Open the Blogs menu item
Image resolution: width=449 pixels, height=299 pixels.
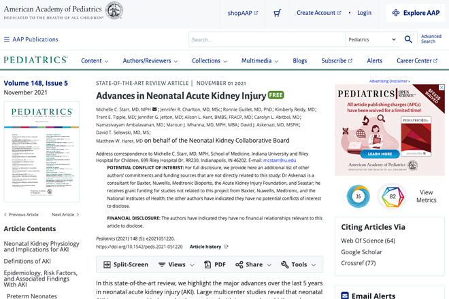click(x=299, y=61)
